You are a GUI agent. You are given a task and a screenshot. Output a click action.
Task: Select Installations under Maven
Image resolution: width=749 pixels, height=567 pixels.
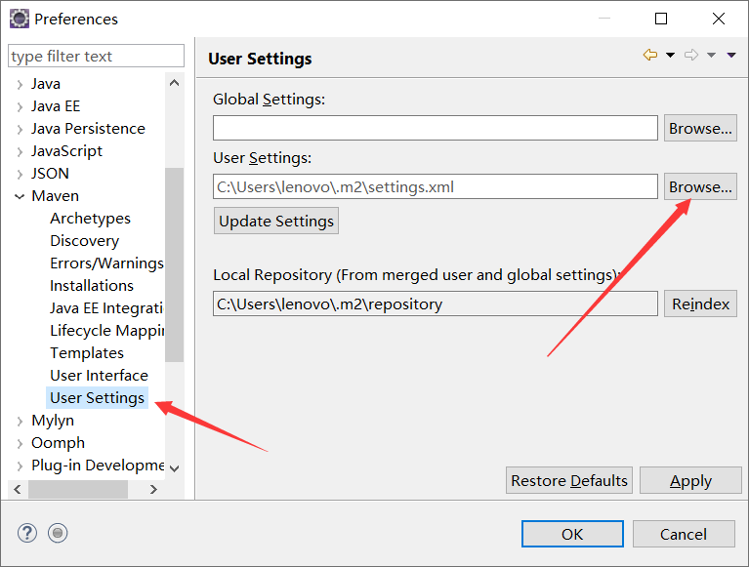click(x=92, y=285)
